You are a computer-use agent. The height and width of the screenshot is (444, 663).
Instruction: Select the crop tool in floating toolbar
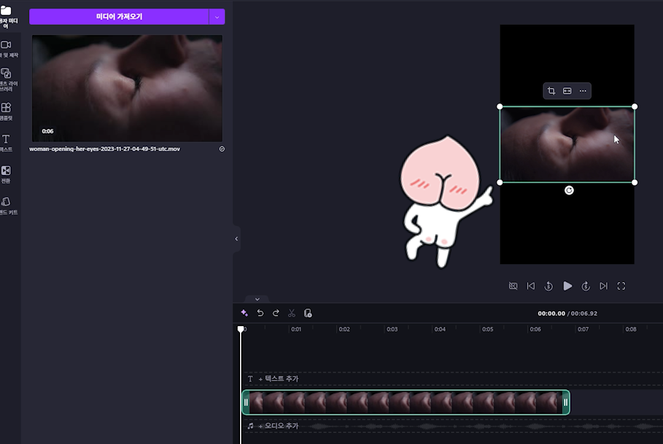tap(551, 91)
